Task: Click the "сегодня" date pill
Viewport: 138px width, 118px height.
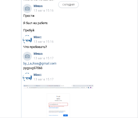Action: tap(68, 5)
